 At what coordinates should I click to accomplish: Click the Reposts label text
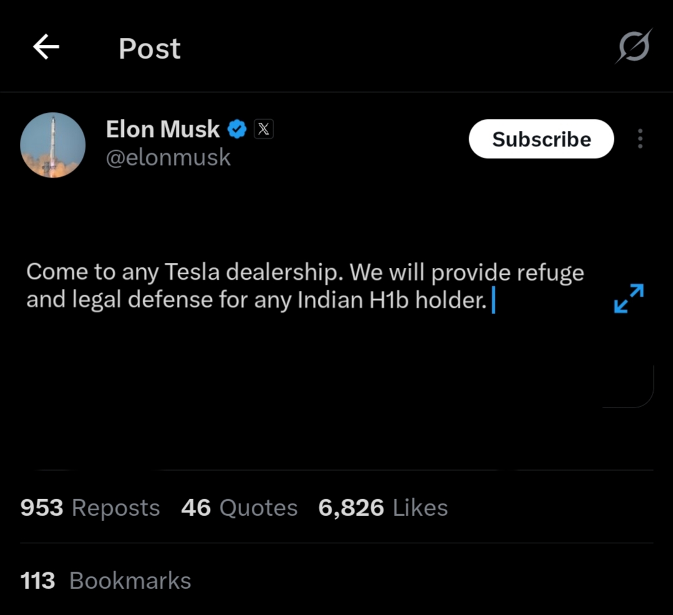pos(116,508)
